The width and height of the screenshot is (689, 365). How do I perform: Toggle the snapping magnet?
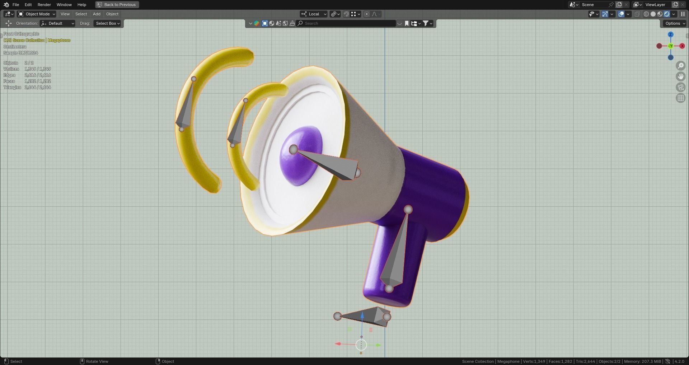click(346, 14)
